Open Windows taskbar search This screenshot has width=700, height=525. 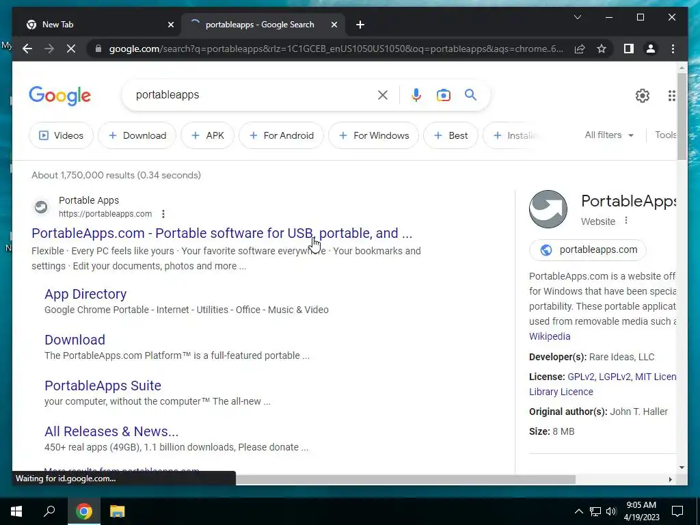tap(49, 511)
